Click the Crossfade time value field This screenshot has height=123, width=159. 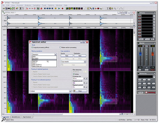click(x=78, y=78)
